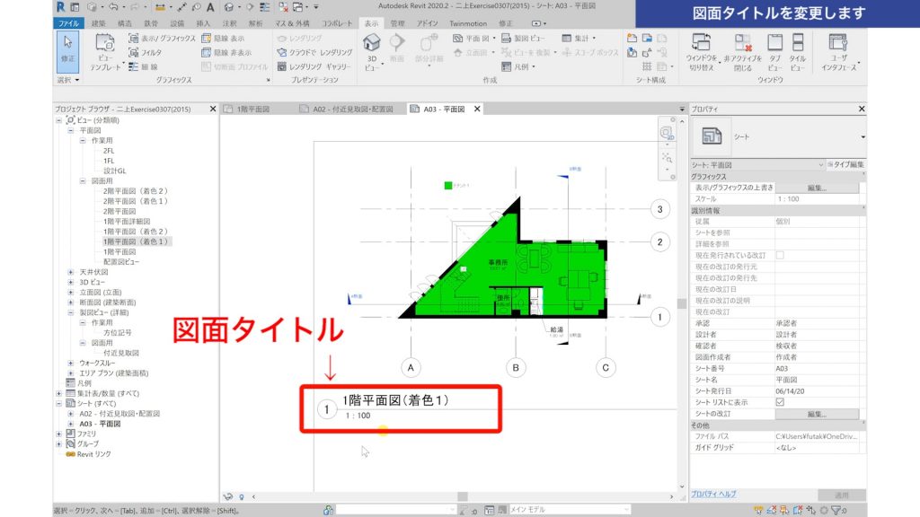Toggle the 細線 (Thin Lines) icon
This screenshot has width=920, height=517.
coord(134,66)
